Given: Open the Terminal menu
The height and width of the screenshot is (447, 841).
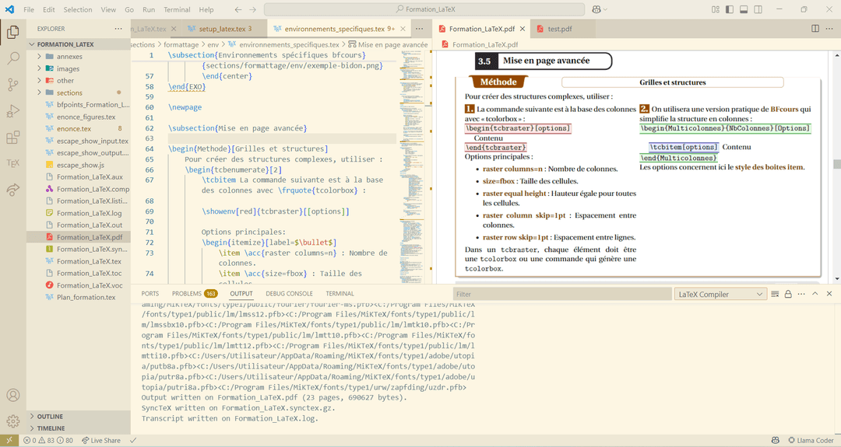Looking at the screenshot, I should point(177,9).
